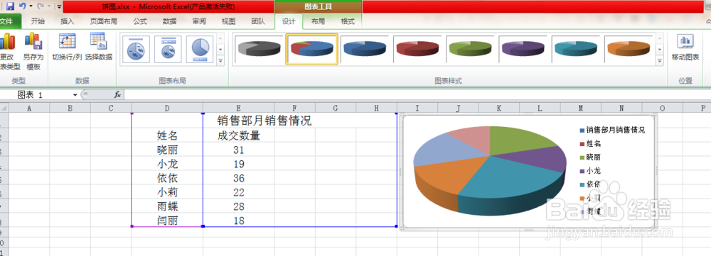This screenshot has width=711, height=256.
Task: Open the Name Box dropdown arrow
Action: 75,95
